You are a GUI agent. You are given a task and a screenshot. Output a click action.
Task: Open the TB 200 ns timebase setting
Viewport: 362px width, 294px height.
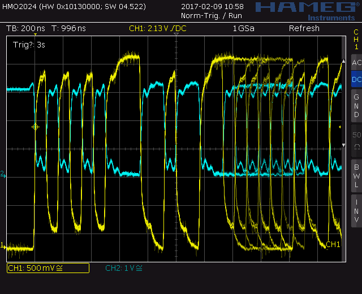tap(26, 28)
